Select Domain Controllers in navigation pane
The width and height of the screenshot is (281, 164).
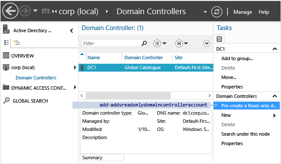point(36,78)
